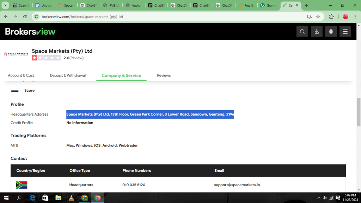
Task: Switch to the Grammarly browser tab
Action: point(268,5)
